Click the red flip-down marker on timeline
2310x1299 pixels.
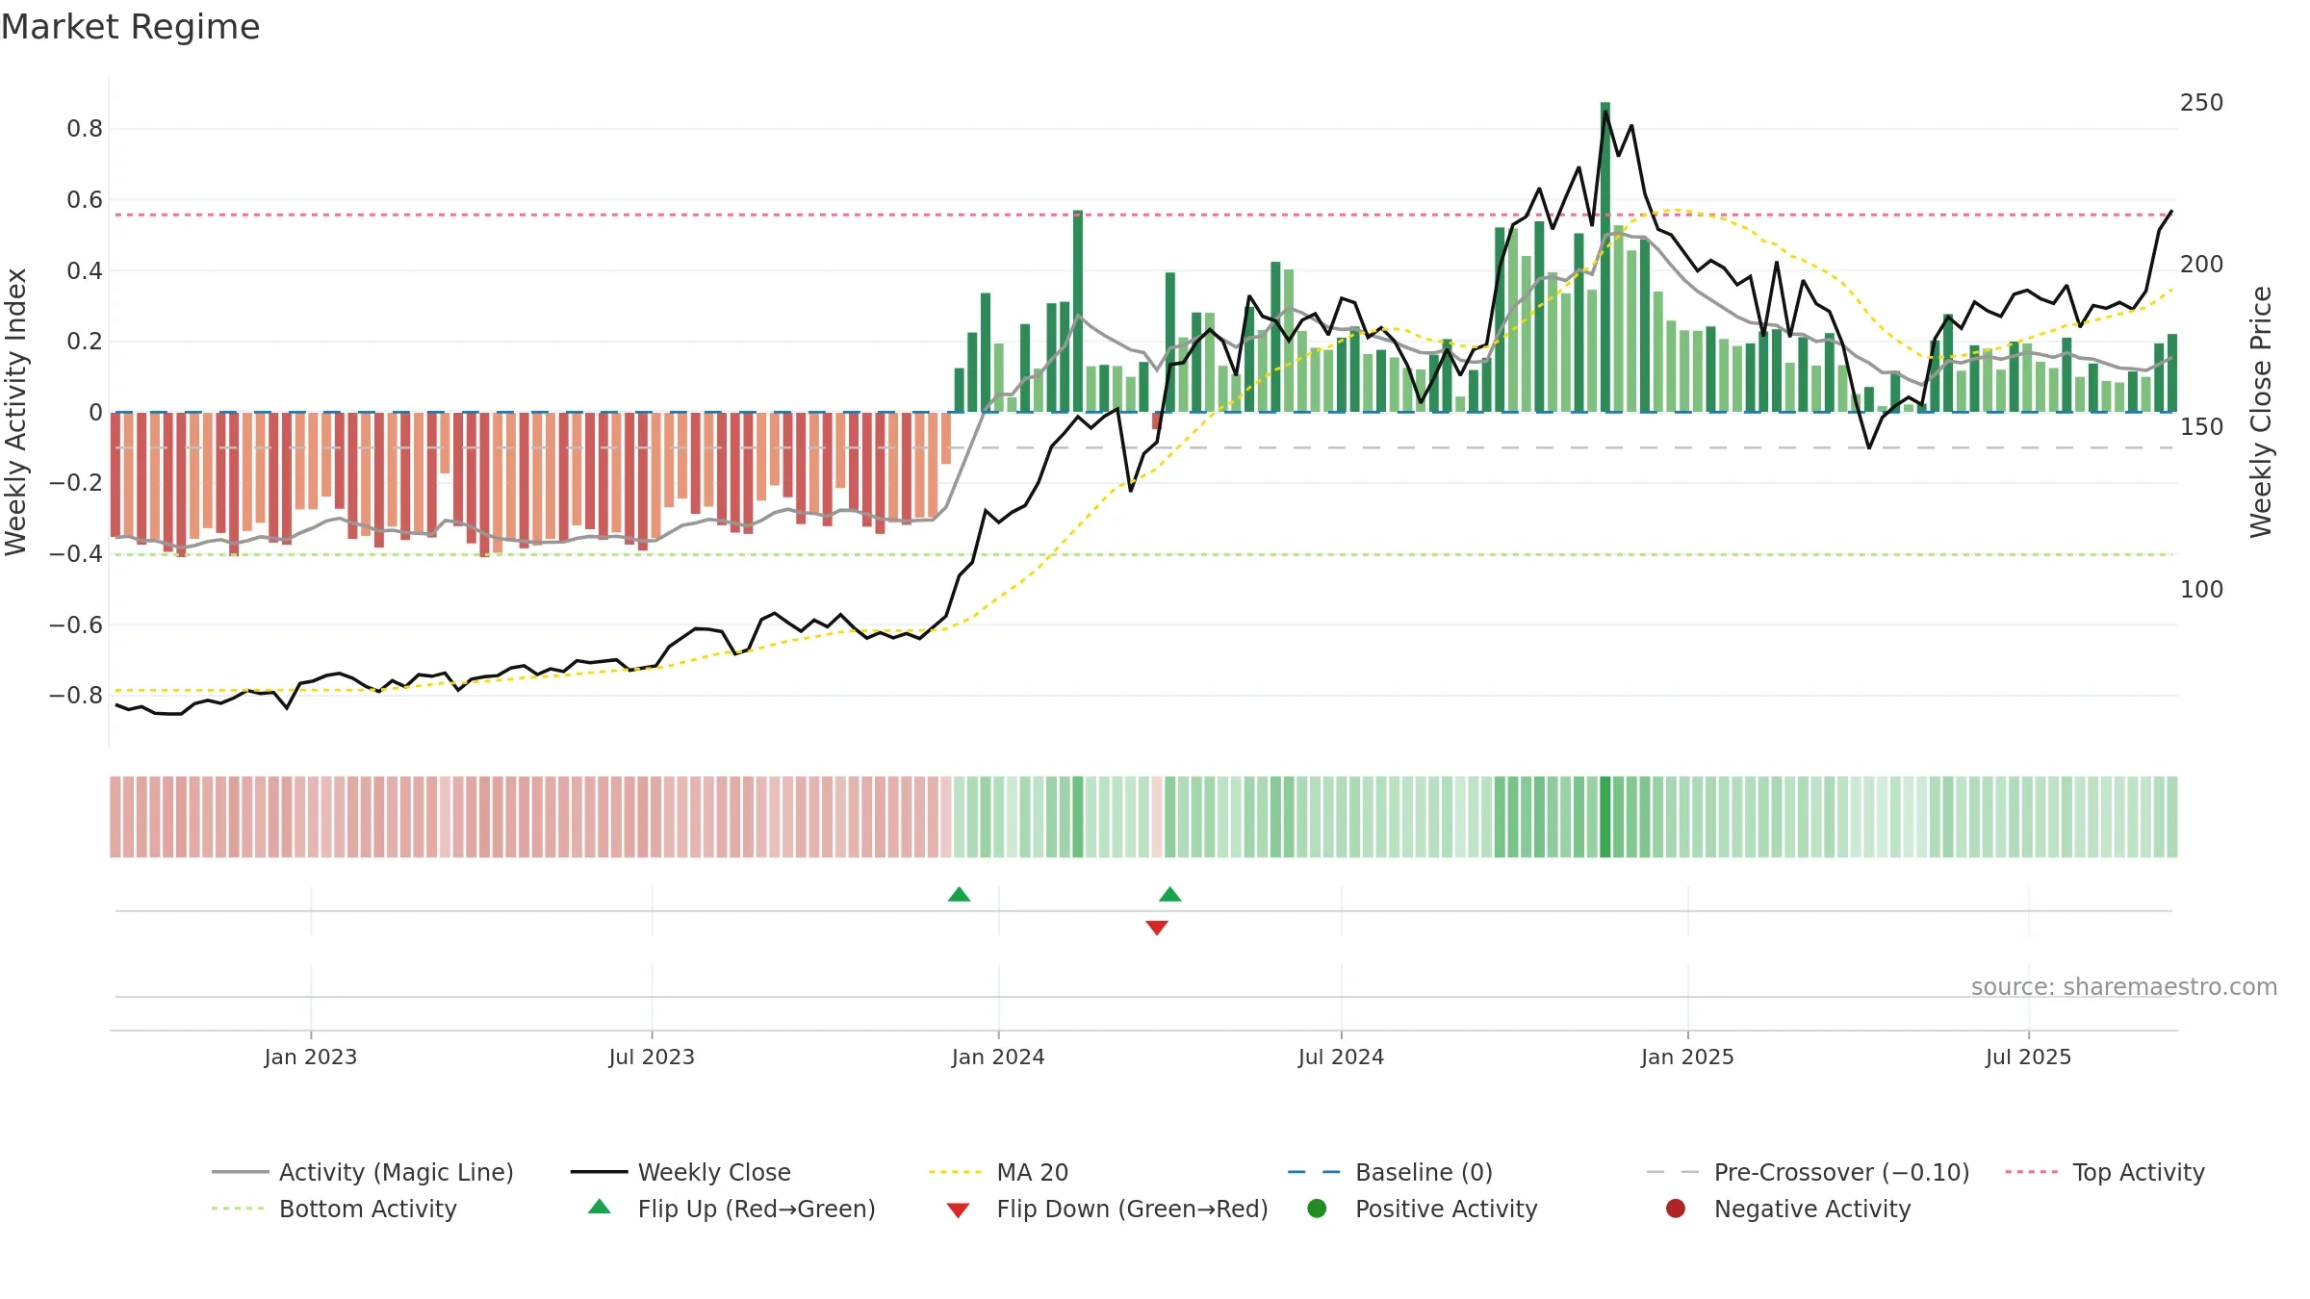pyautogui.click(x=1157, y=928)
